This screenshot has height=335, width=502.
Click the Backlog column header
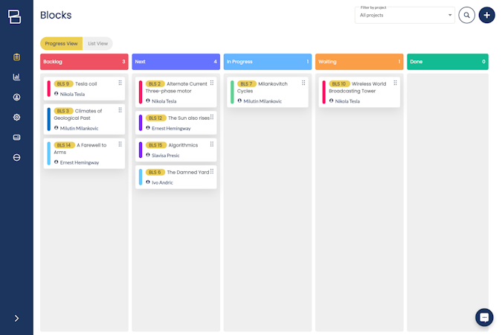(x=84, y=62)
